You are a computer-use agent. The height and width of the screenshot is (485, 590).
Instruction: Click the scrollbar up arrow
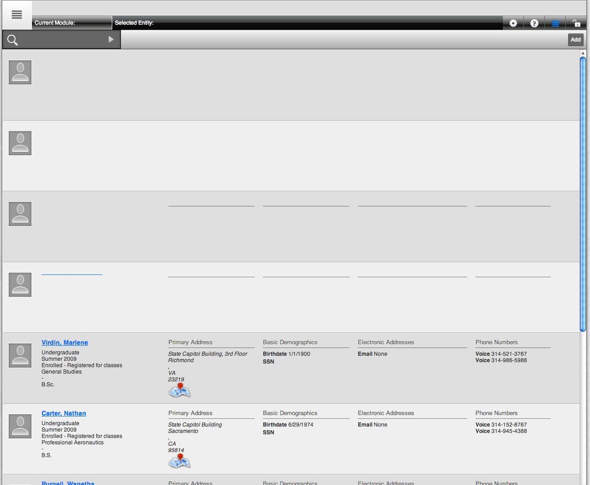583,53
